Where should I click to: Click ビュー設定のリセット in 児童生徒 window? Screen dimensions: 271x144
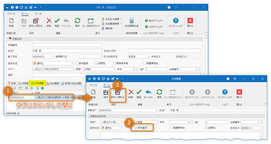point(91,23)
